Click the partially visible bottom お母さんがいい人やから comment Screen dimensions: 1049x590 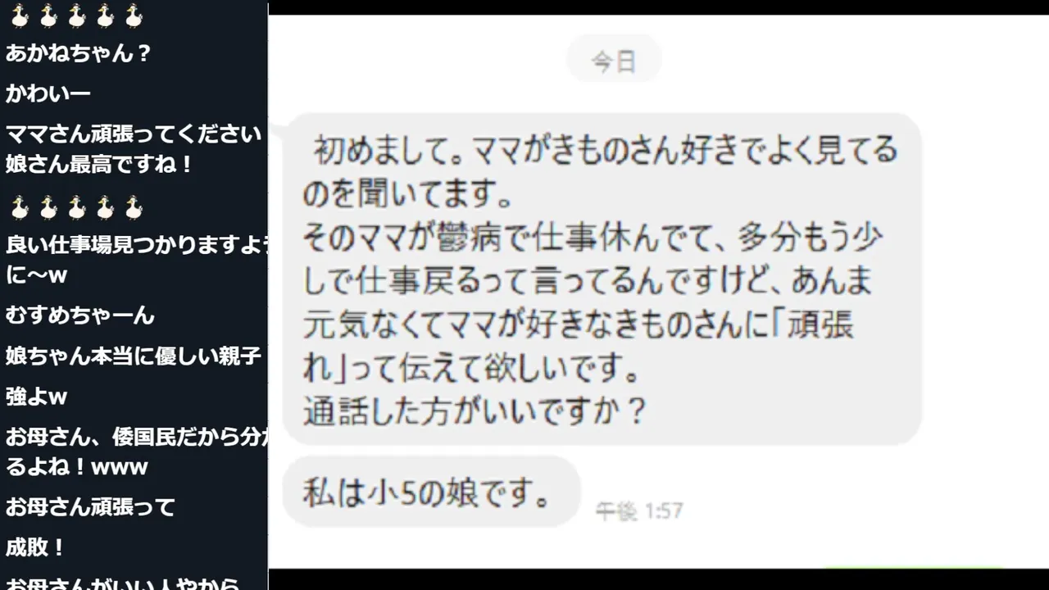(x=123, y=583)
